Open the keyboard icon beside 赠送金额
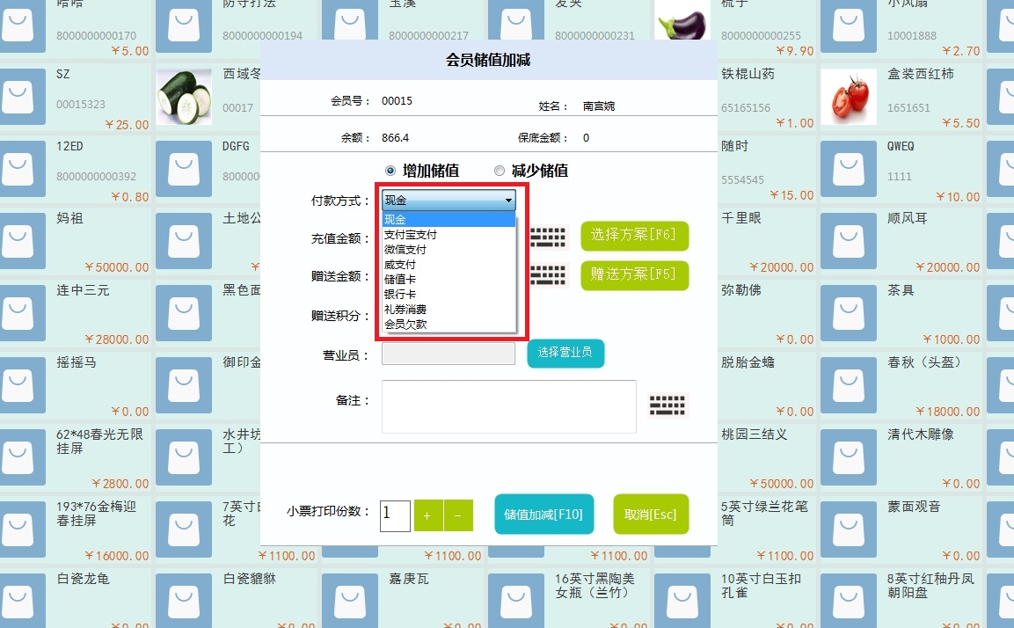 549,275
